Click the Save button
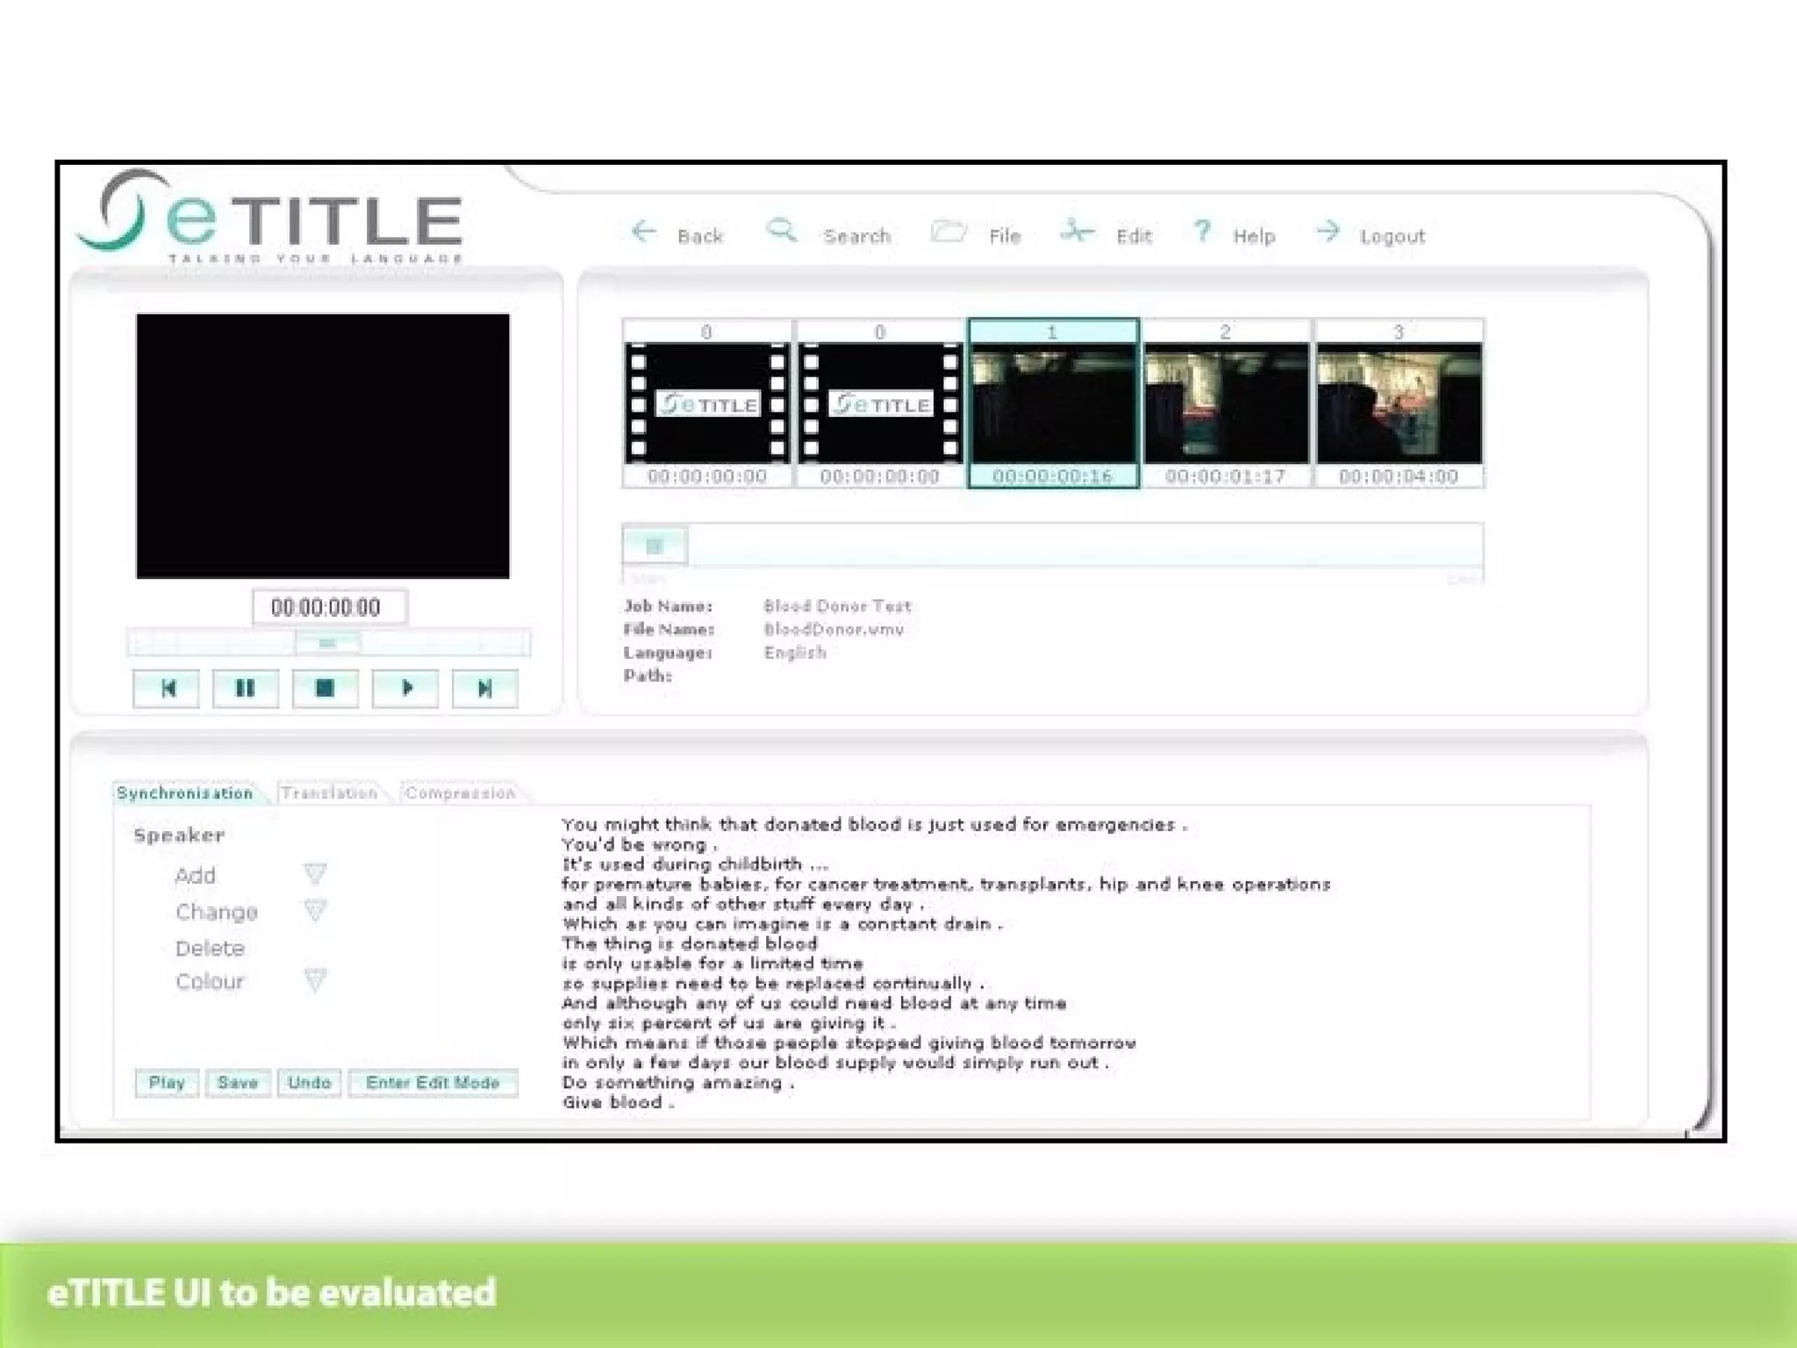Image resolution: width=1797 pixels, height=1348 pixels. click(x=238, y=1083)
